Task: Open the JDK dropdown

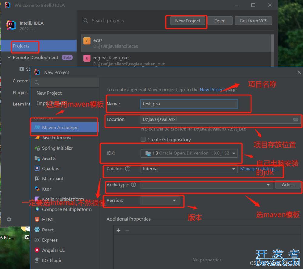Action: 189,154
